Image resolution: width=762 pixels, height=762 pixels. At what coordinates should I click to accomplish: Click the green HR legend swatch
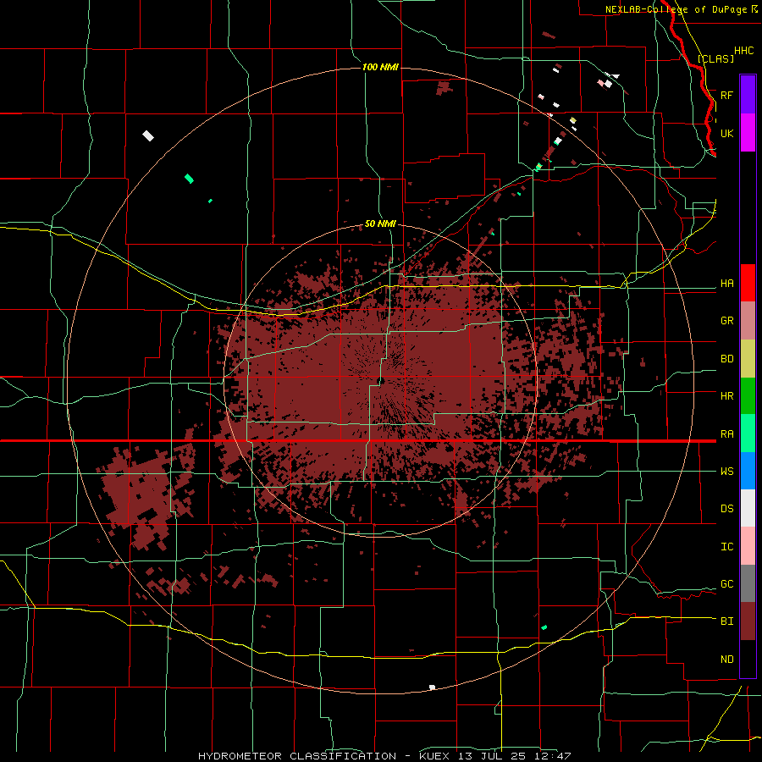(x=748, y=396)
